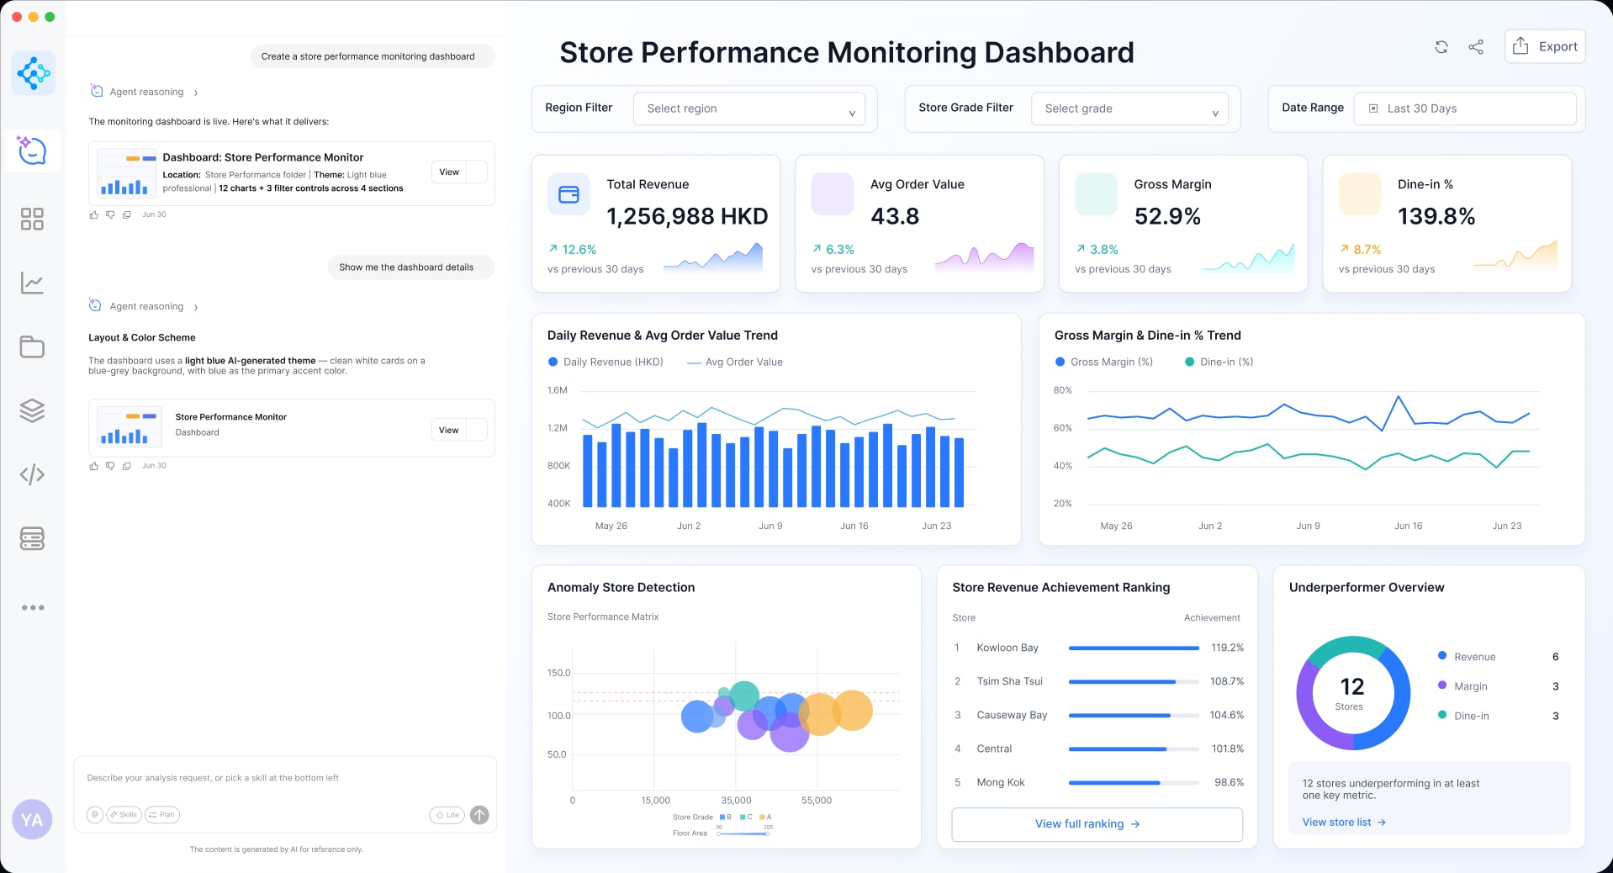Open the layers stack sidebar icon
1613x873 pixels.
tap(32, 410)
